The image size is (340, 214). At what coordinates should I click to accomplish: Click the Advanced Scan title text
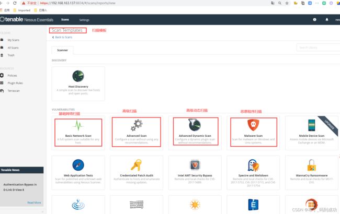click(x=137, y=136)
